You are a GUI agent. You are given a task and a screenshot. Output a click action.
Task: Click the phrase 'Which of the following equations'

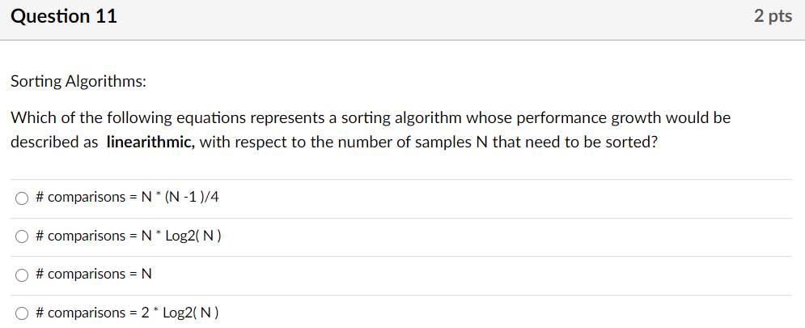tap(129, 118)
